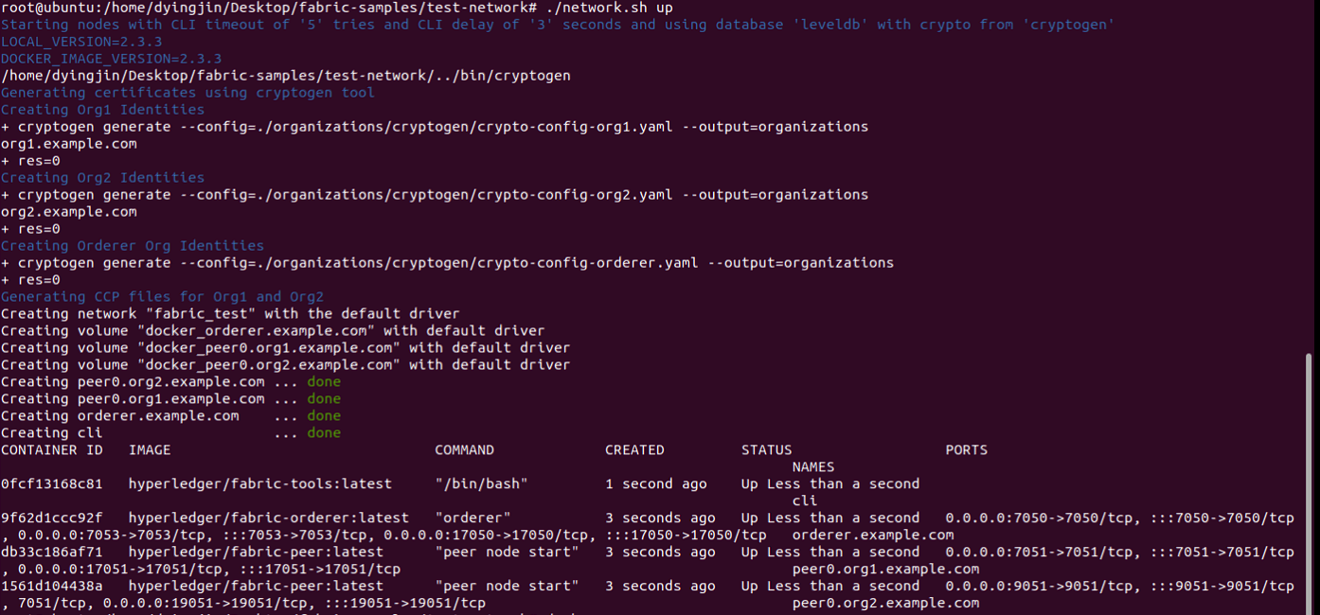This screenshot has height=615, width=1320.
Task: Click the LOCAL_VERSION=2.3.3 line
Action: pos(81,42)
